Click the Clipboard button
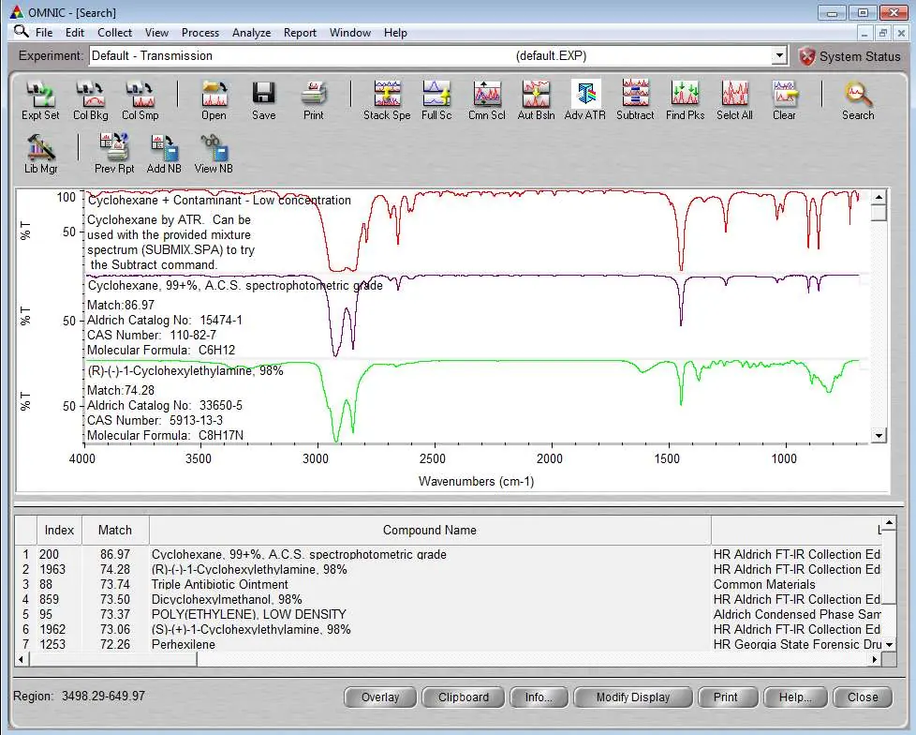916x735 pixels. click(x=464, y=697)
